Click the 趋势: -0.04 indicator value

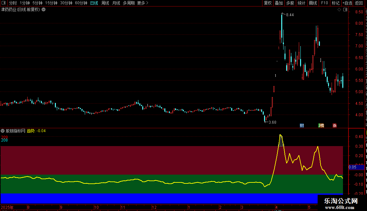click(x=36, y=131)
